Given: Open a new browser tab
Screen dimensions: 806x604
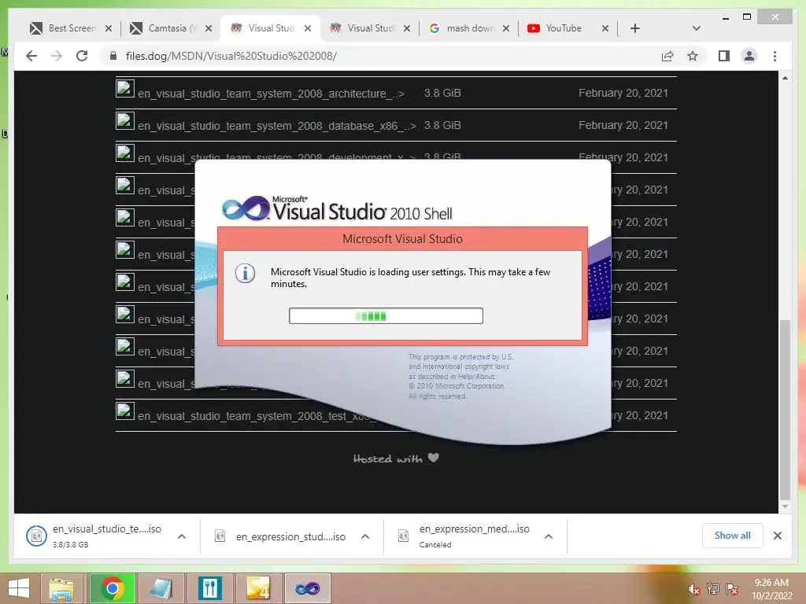Looking at the screenshot, I should [635, 28].
